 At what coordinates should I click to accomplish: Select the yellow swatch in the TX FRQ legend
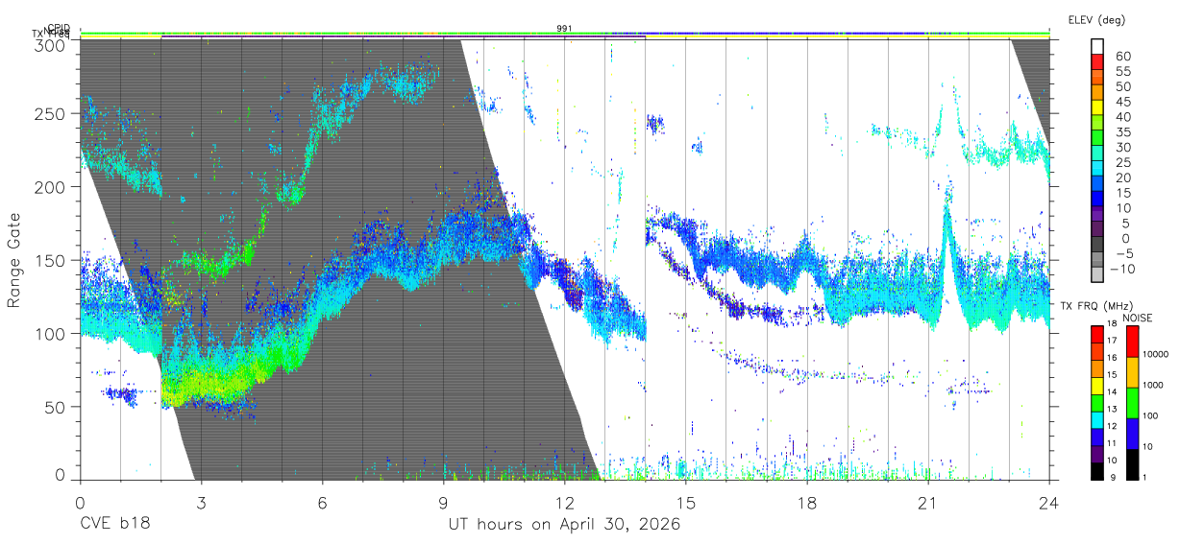(x=1097, y=386)
